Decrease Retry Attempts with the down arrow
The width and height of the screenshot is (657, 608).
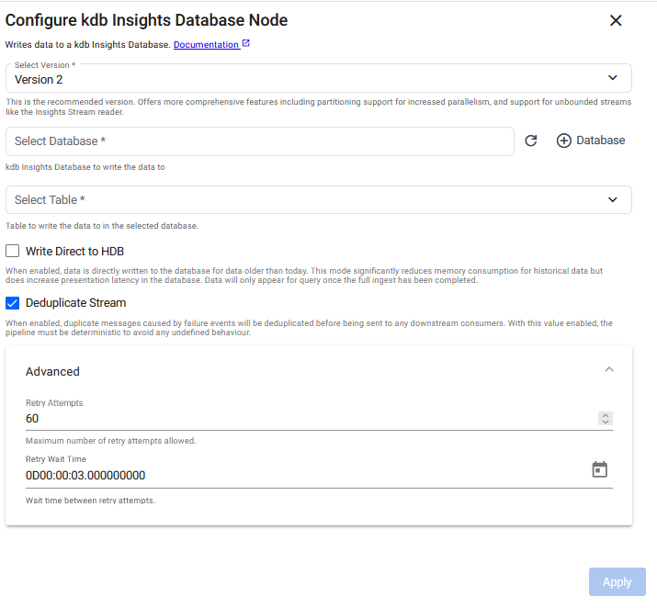click(x=605, y=422)
